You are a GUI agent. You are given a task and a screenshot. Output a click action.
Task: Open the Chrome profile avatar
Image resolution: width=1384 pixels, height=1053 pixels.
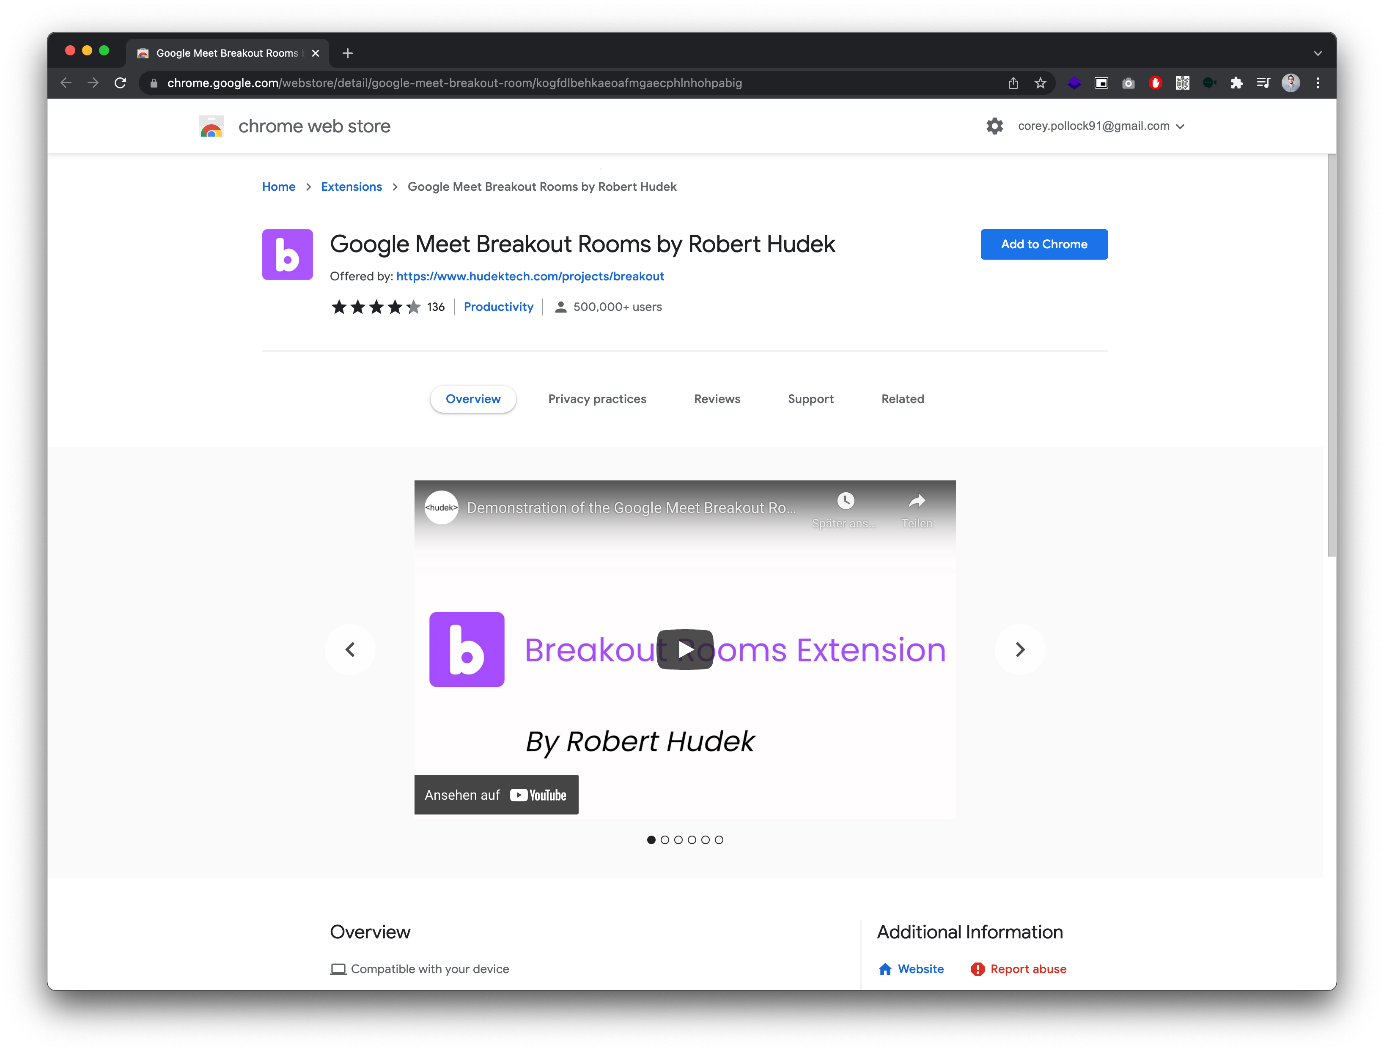click(1291, 83)
